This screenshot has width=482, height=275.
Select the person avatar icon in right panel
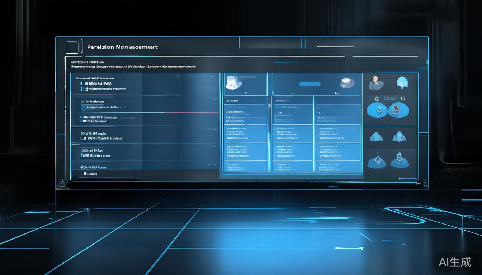click(376, 83)
